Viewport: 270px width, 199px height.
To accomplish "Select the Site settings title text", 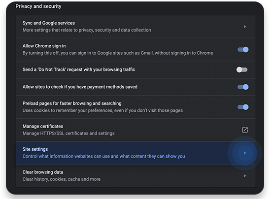I will tap(35, 149).
